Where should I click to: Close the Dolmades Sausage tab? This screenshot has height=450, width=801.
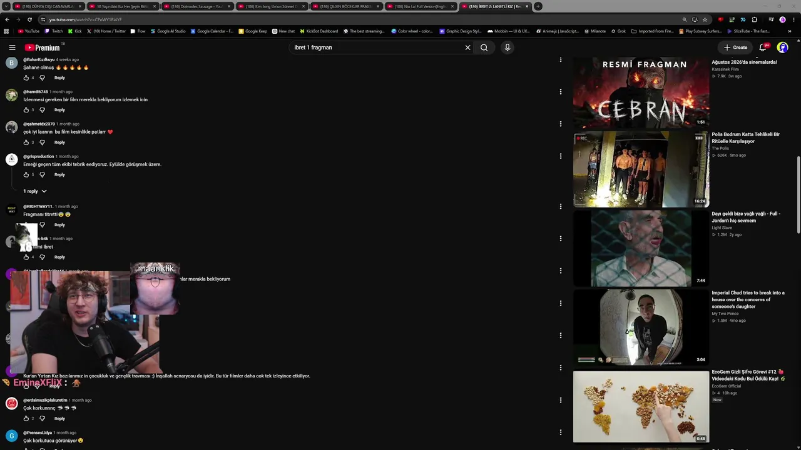point(228,6)
